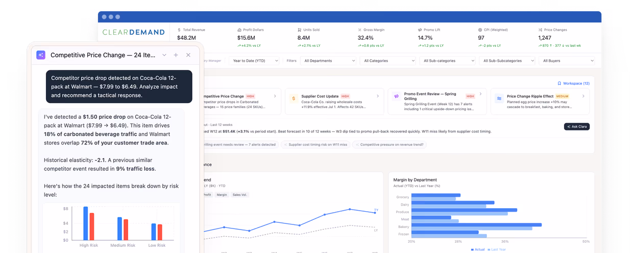This screenshot has height=253, width=633.
Task: Click the MEDIUM badge on Ripple Effect card
Action: (563, 96)
